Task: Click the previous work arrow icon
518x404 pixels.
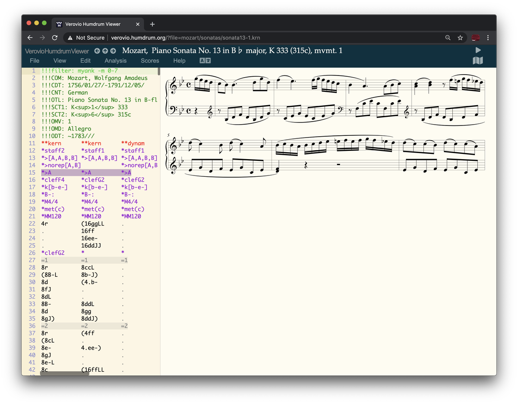Action: pos(97,51)
